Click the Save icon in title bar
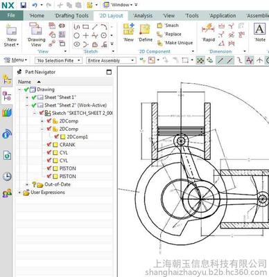 click(23, 5)
